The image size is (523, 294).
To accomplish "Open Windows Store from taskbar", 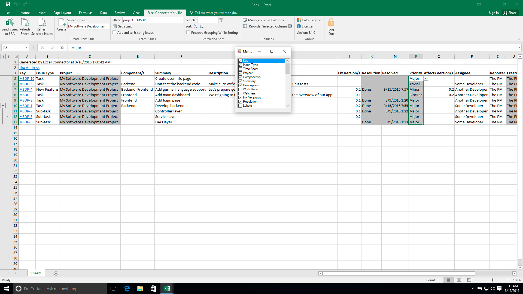I will [153, 289].
